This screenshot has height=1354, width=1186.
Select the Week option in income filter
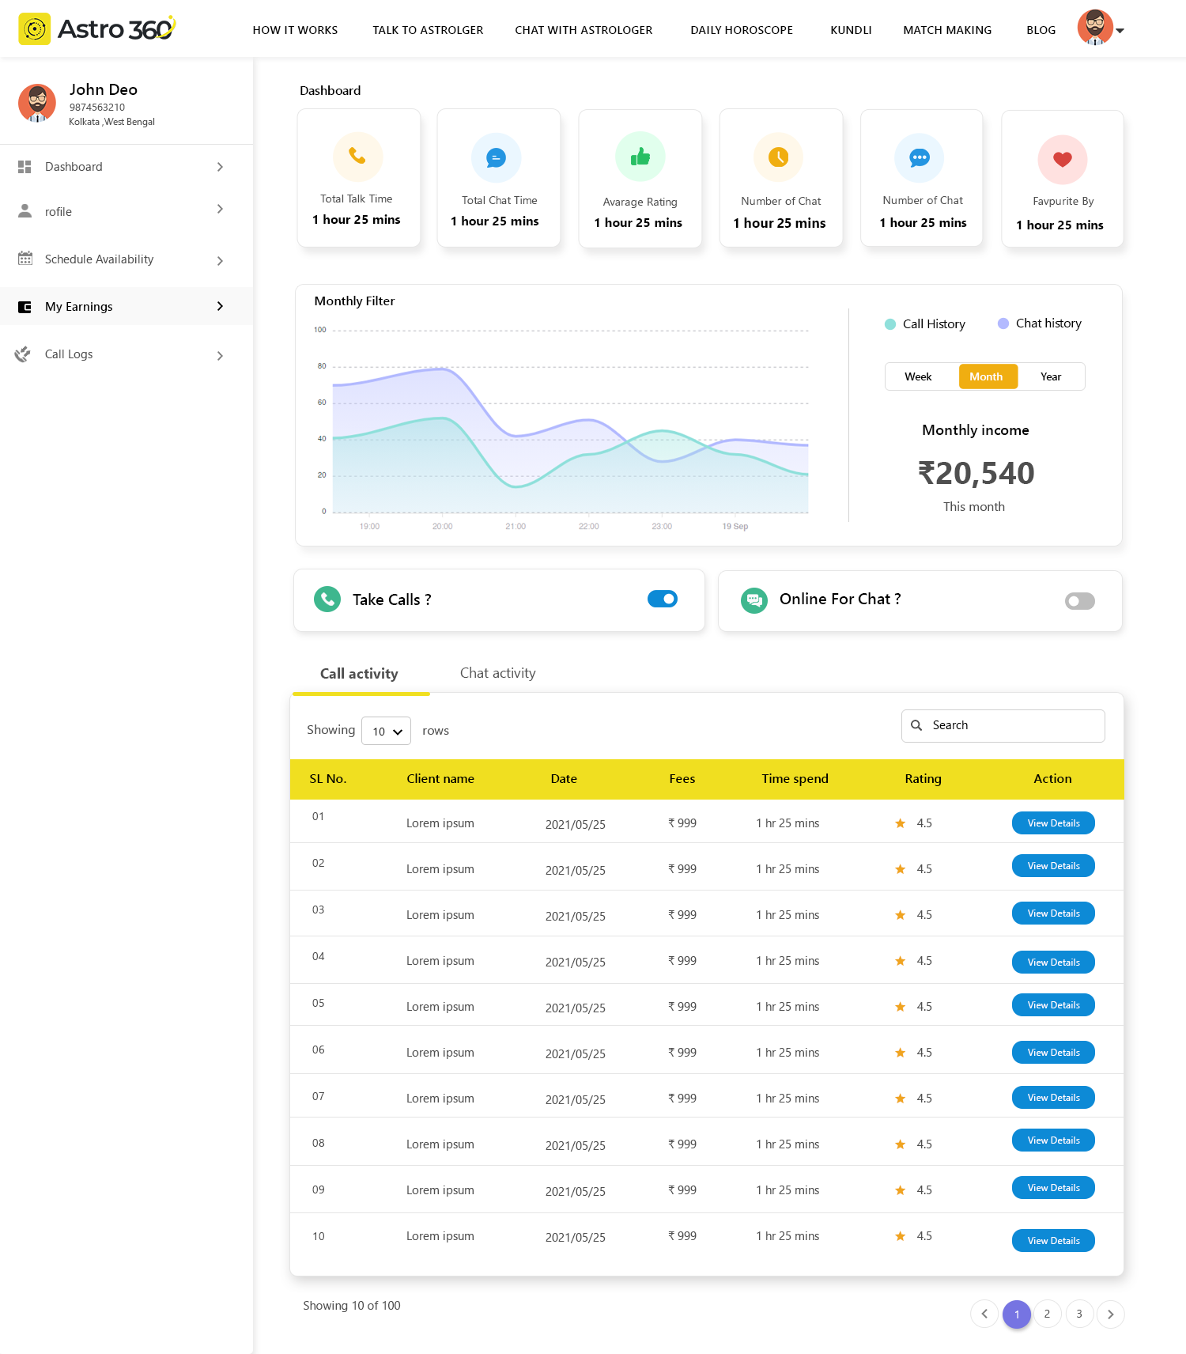[x=918, y=377]
